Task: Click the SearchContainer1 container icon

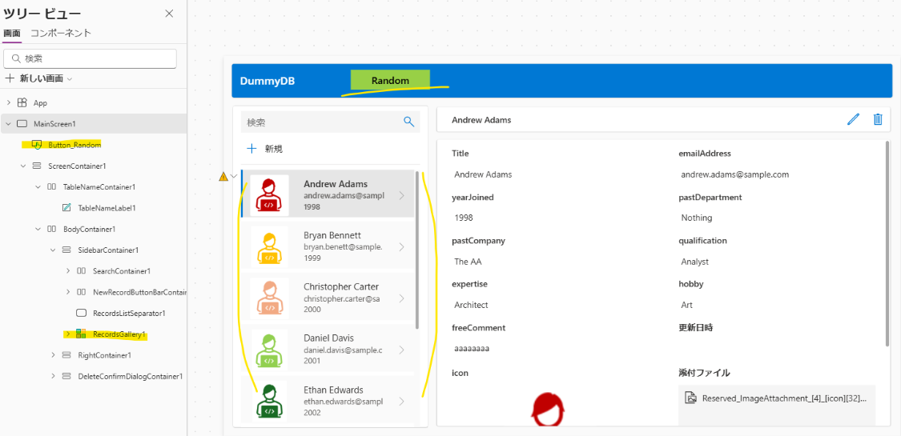Action: (x=82, y=270)
